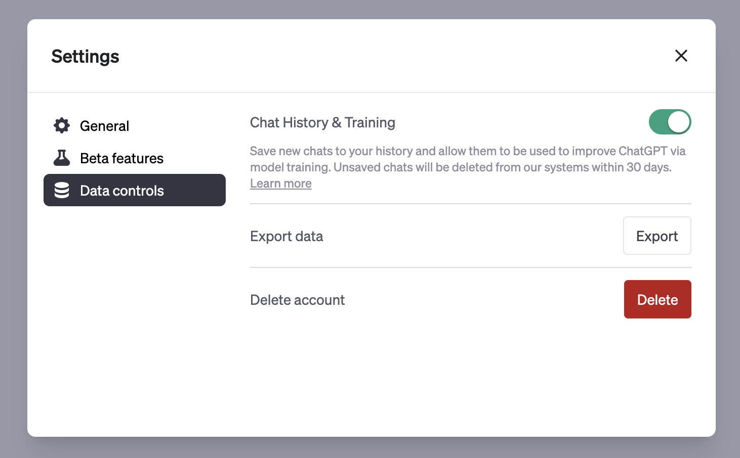Switch to the Beta features tab
This screenshot has height=458, width=740.
tap(121, 158)
